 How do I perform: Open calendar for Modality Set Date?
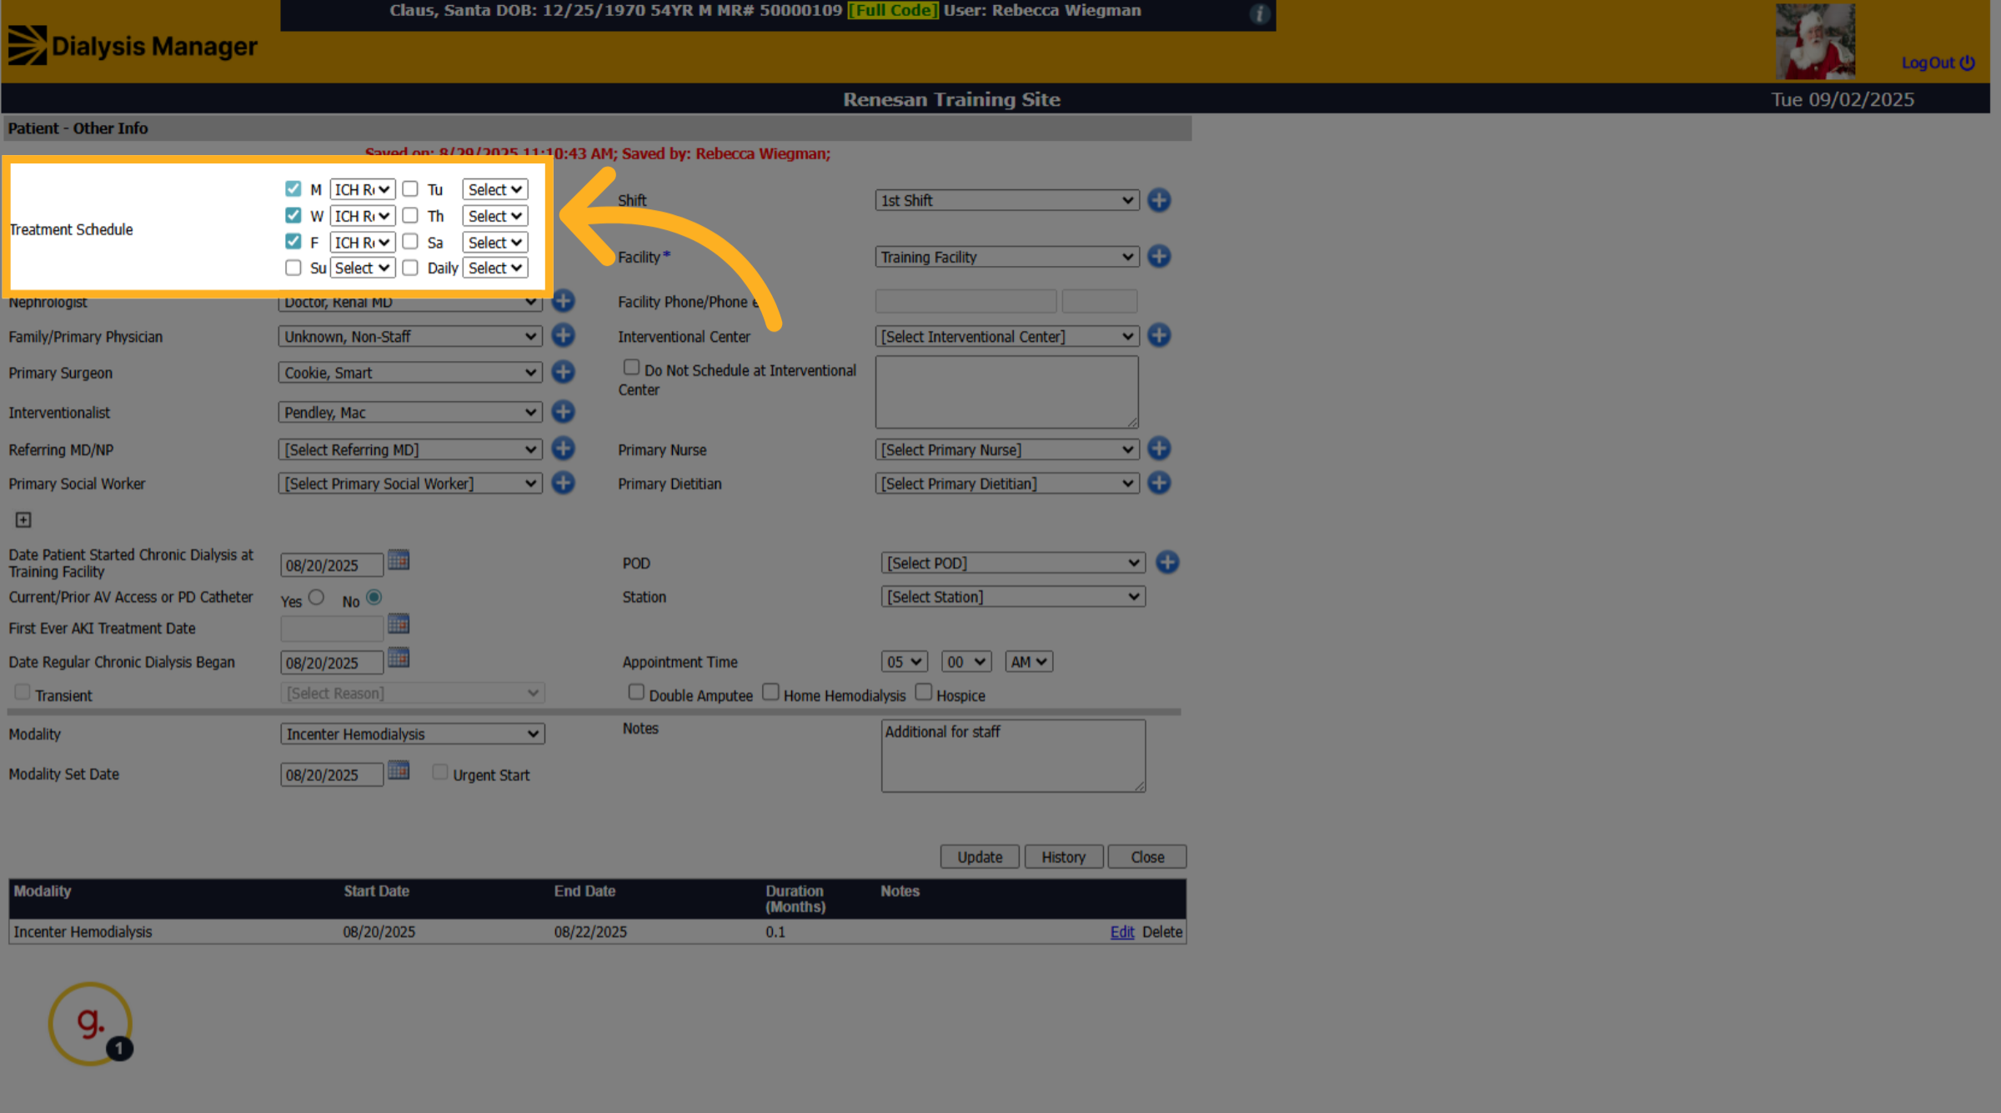(x=399, y=770)
